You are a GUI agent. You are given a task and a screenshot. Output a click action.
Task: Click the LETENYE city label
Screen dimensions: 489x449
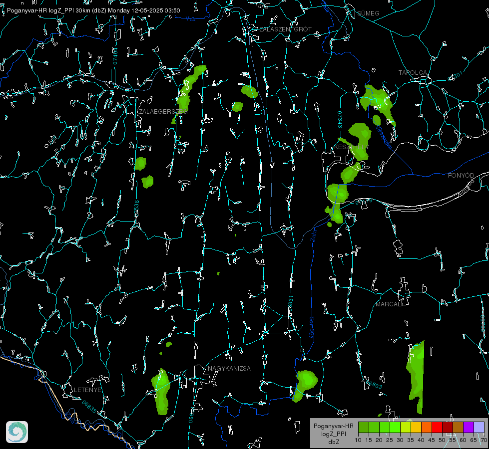click(x=87, y=390)
